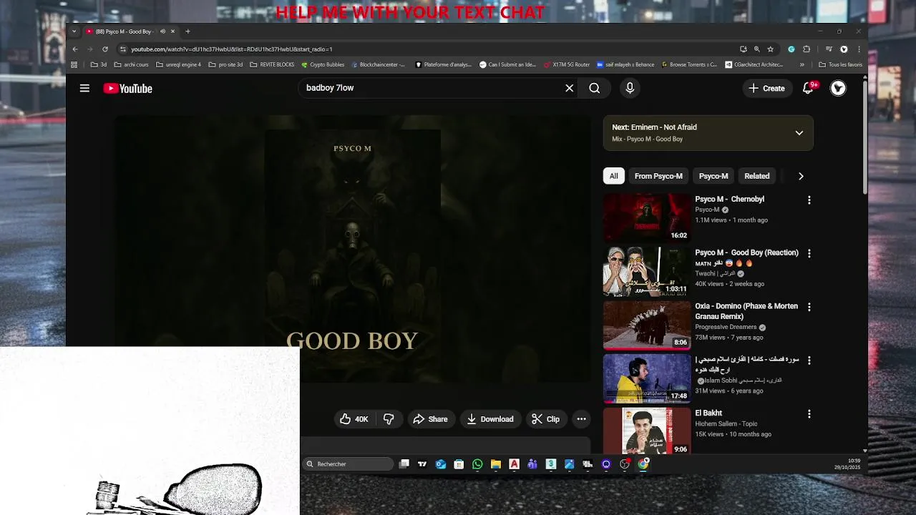Open the Chrome three-dot menu
The image size is (916, 515).
tap(859, 49)
